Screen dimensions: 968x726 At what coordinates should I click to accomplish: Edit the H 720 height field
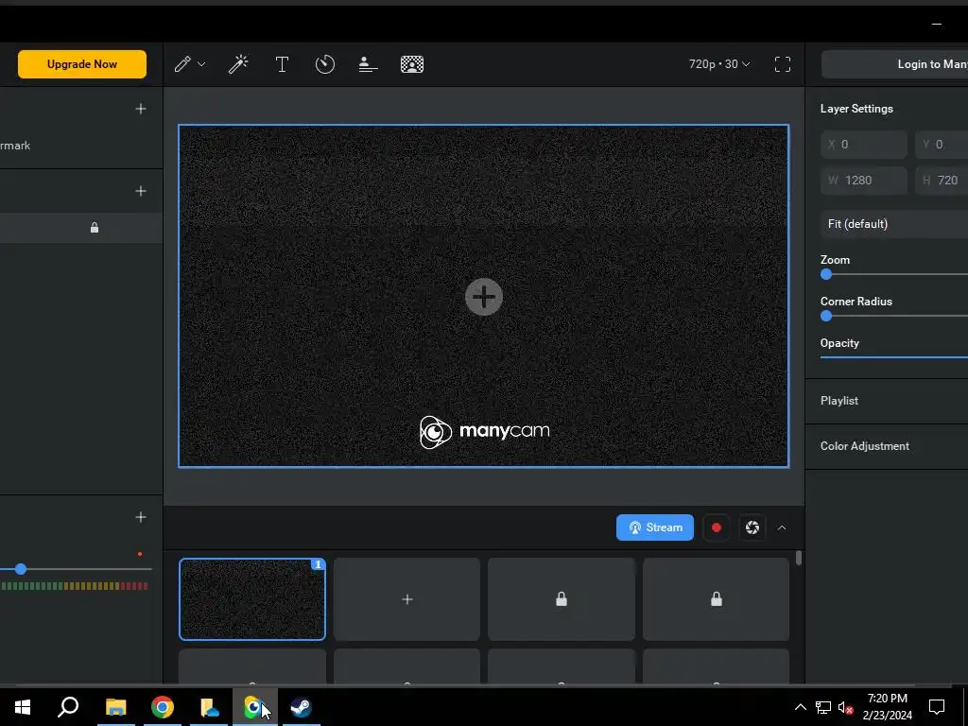[942, 181]
